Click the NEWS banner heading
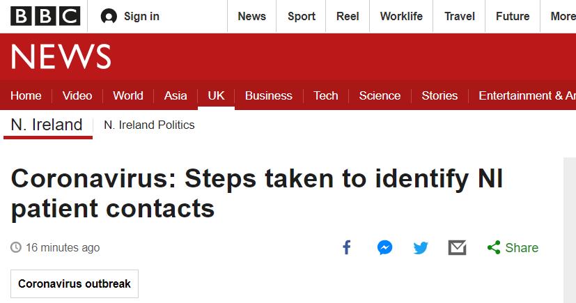This screenshot has height=303, width=576. pos(61,56)
